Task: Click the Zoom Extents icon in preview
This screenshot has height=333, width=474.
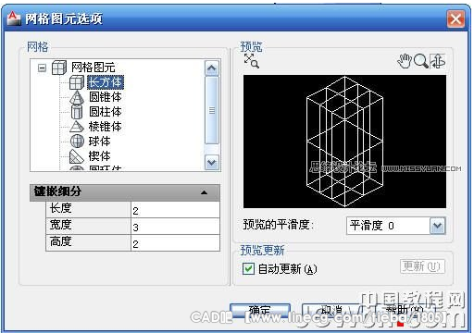Action: [252, 61]
